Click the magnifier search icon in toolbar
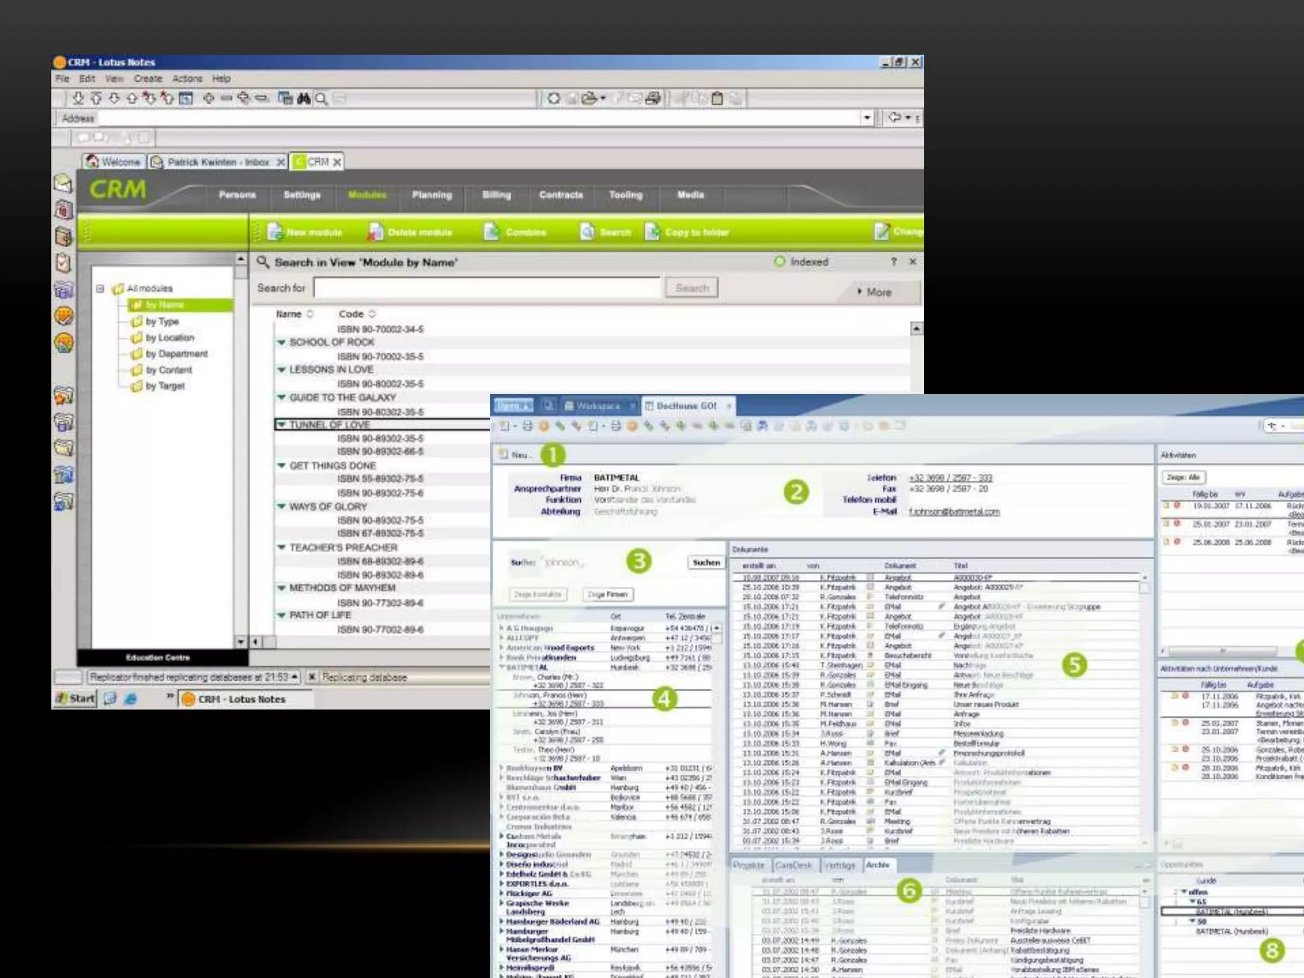The height and width of the screenshot is (978, 1304). pyautogui.click(x=322, y=99)
